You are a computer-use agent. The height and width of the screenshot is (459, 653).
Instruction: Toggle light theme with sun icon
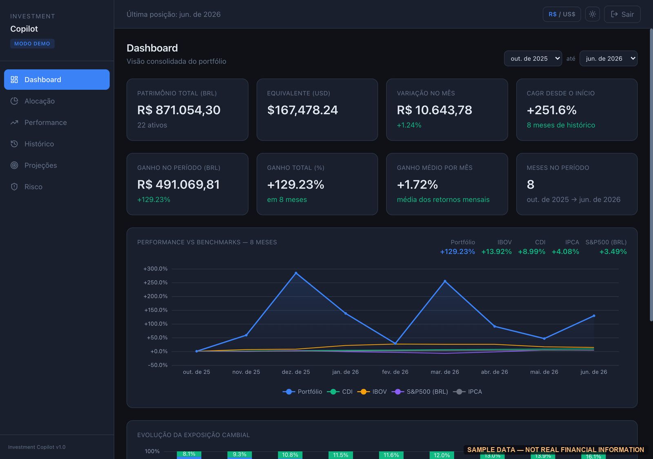point(592,14)
